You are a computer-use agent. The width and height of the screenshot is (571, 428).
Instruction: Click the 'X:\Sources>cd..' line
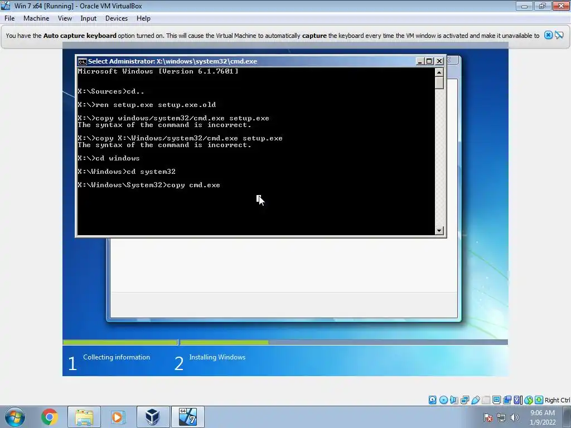pyautogui.click(x=111, y=91)
